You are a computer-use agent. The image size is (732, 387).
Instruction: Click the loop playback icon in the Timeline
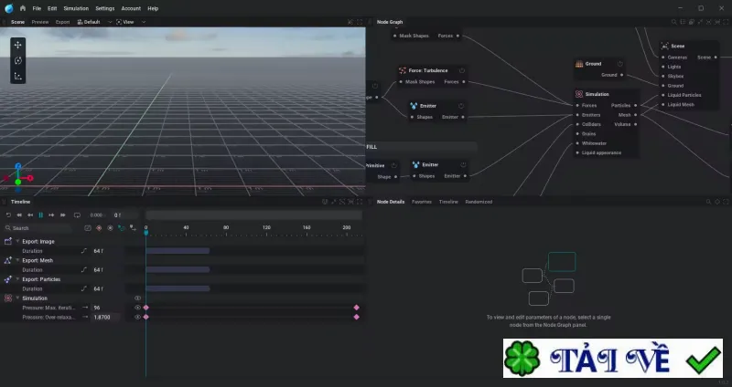point(77,215)
